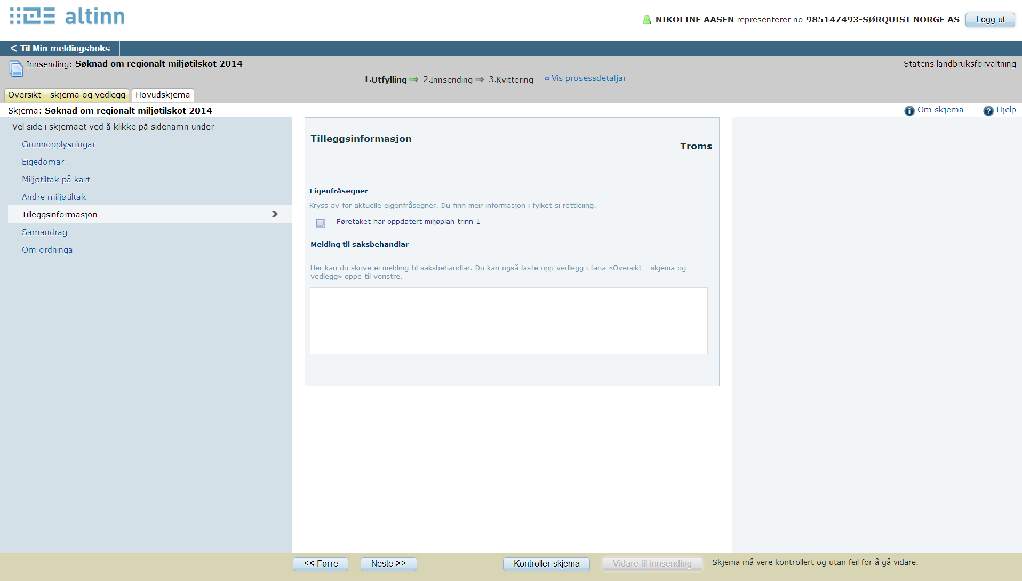1022x581 pixels.
Task: Click the '<< Førre' button
Action: (321, 563)
